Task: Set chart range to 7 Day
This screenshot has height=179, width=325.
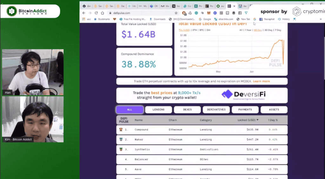Action: 278,30
